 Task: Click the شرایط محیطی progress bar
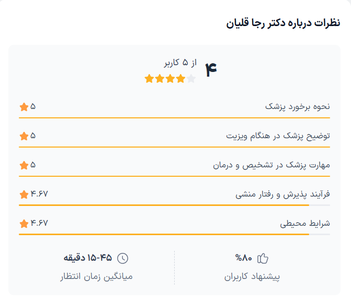click(174, 235)
